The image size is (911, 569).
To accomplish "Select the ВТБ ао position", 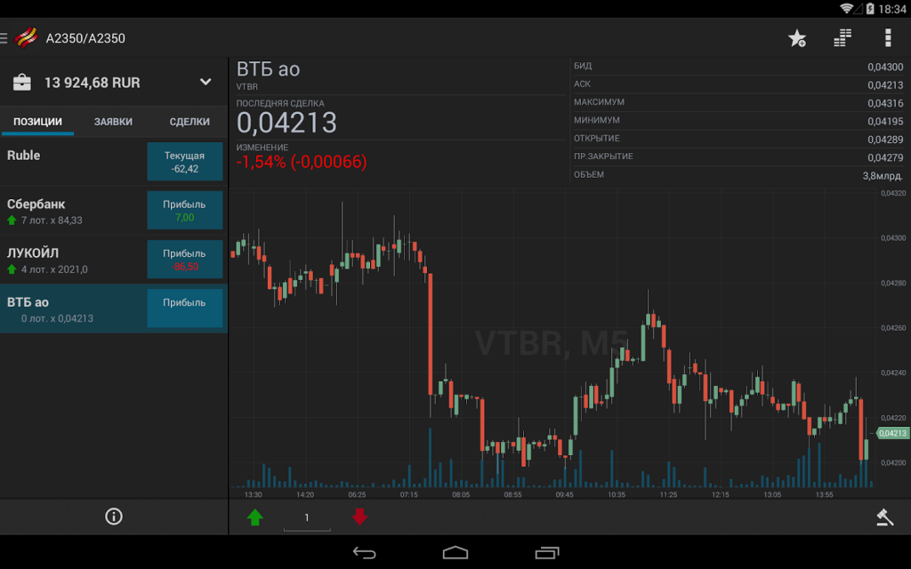I will (114, 309).
